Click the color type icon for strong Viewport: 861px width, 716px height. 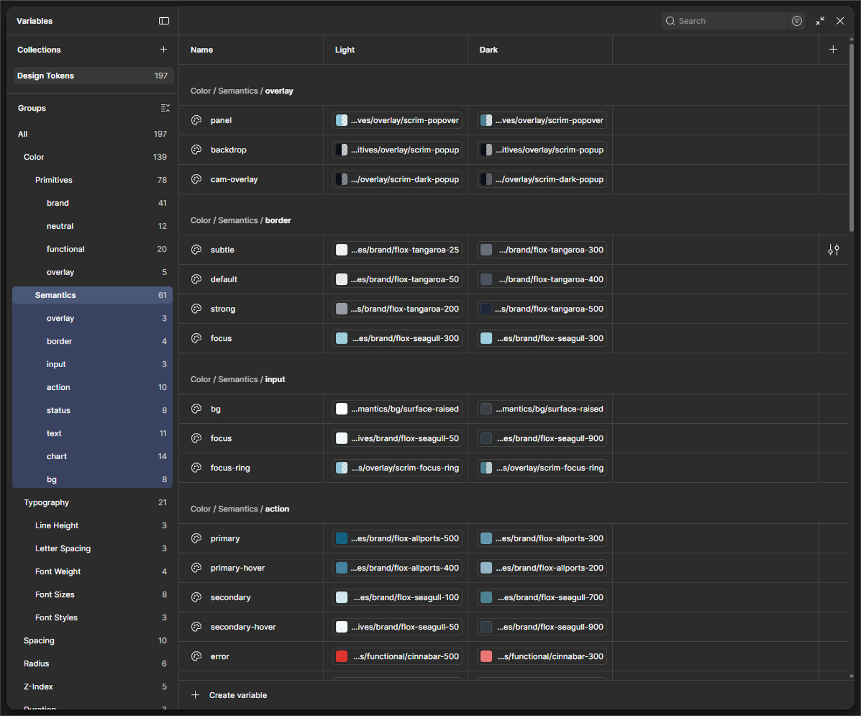[x=196, y=309]
